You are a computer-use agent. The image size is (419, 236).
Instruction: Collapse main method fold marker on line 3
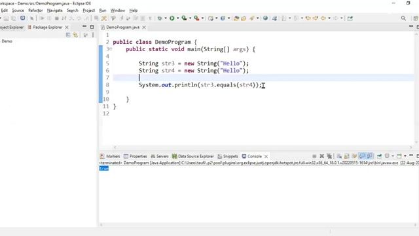pyautogui.click(x=111, y=49)
